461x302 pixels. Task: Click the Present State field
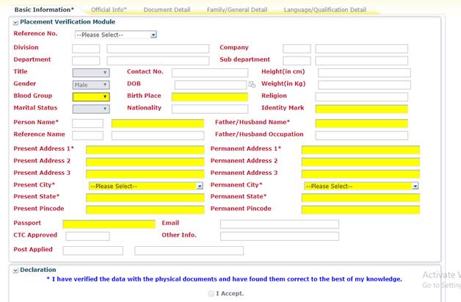[x=145, y=198]
